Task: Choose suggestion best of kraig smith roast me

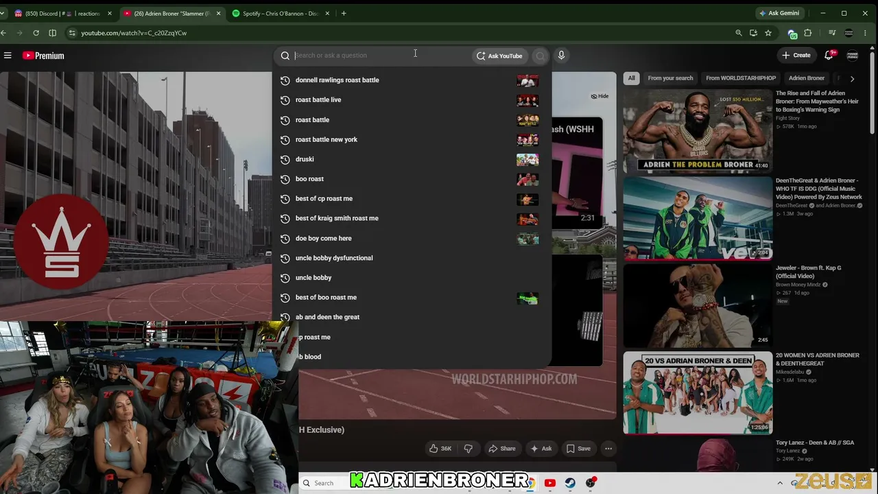Action: click(412, 218)
